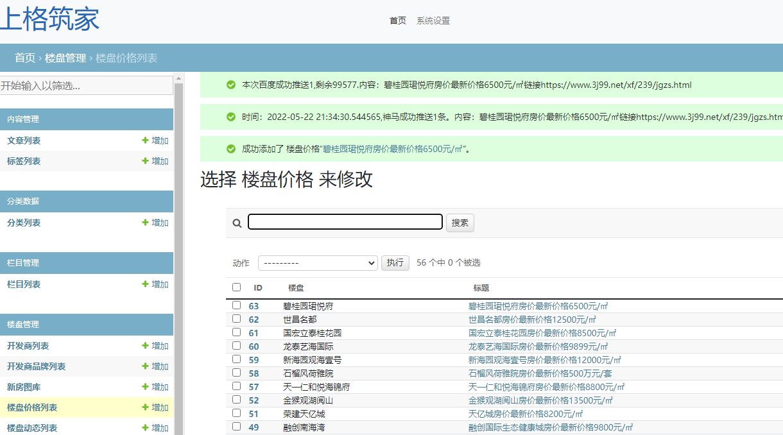Open ID link 63
The image size is (783, 435).
tap(254, 306)
